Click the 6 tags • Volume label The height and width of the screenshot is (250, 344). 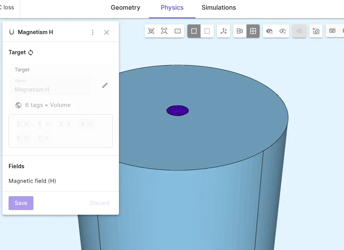48,105
